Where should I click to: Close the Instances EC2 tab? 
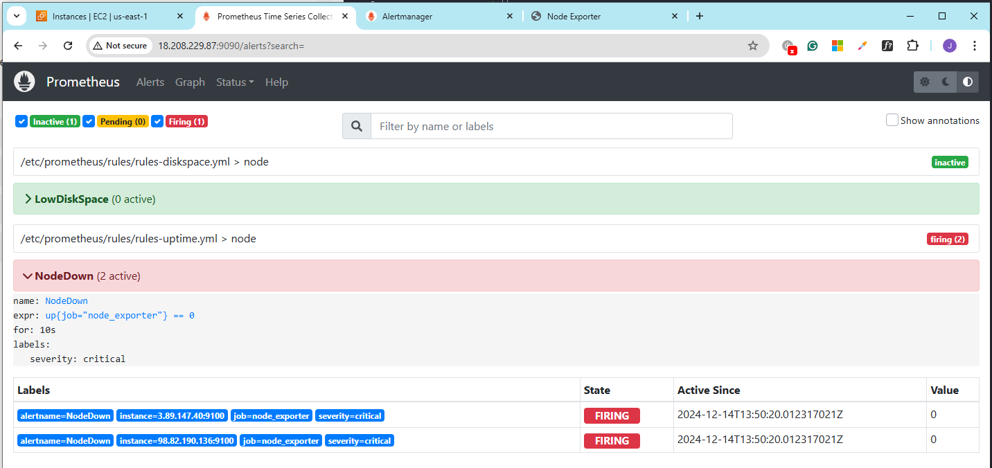[180, 16]
